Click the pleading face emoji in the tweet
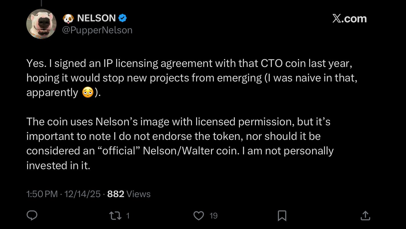Viewport: 406px width, 229px height. click(87, 93)
